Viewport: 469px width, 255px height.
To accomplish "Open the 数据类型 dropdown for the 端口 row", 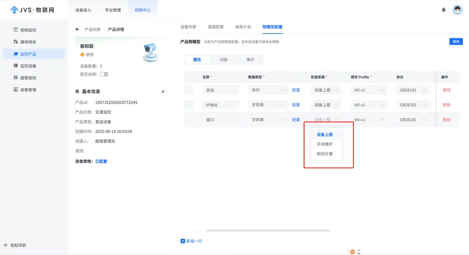I will coord(267,120).
